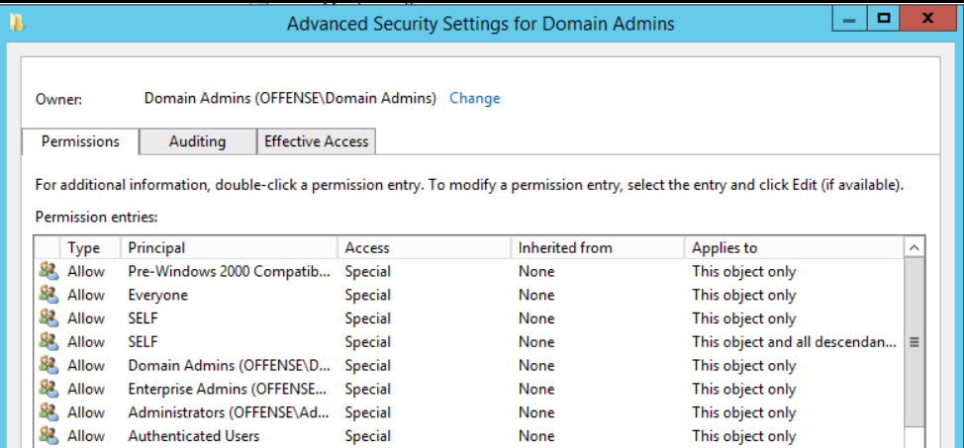Sort by the Inherited from column

pyautogui.click(x=597, y=247)
